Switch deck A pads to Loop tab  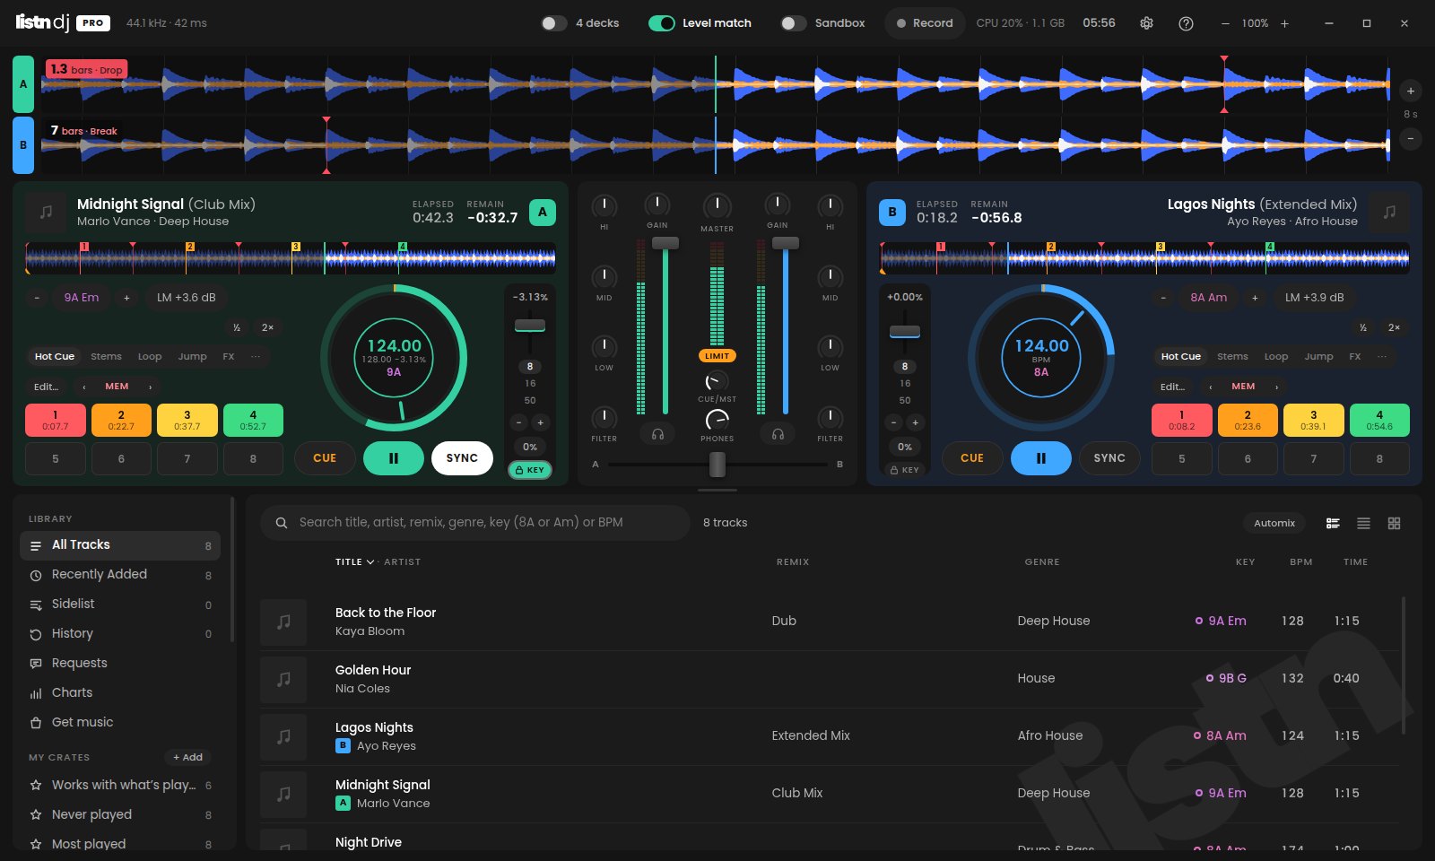pos(150,357)
